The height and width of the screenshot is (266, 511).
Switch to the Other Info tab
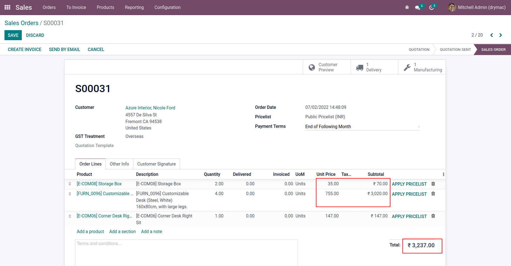click(x=119, y=164)
